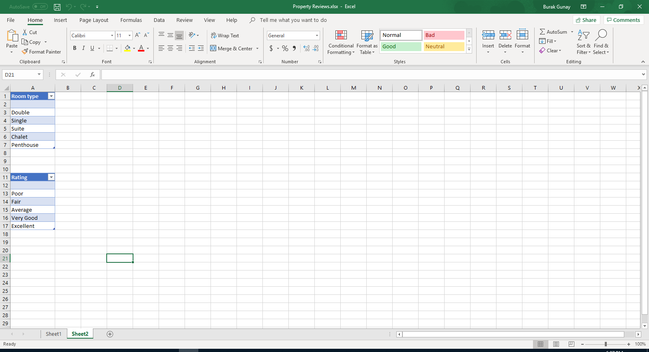
Task: Expand the cell styles gallery
Action: click(469, 49)
